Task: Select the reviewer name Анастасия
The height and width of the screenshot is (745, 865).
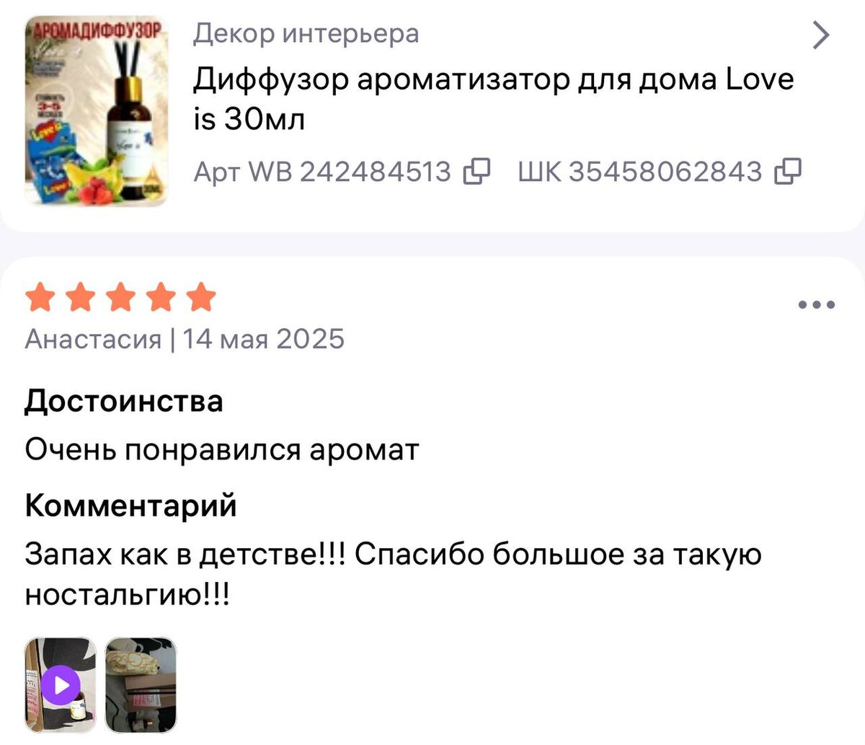Action: 93,339
